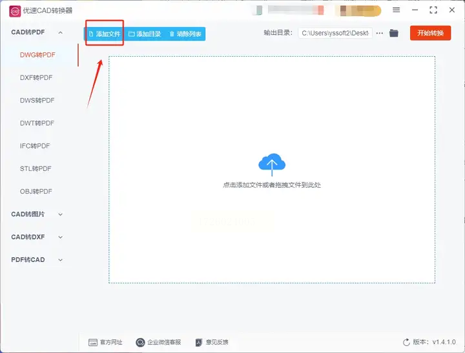The image size is (465, 353).
Task: Select DWG转PDF in sidebar
Action: pyautogui.click(x=37, y=55)
